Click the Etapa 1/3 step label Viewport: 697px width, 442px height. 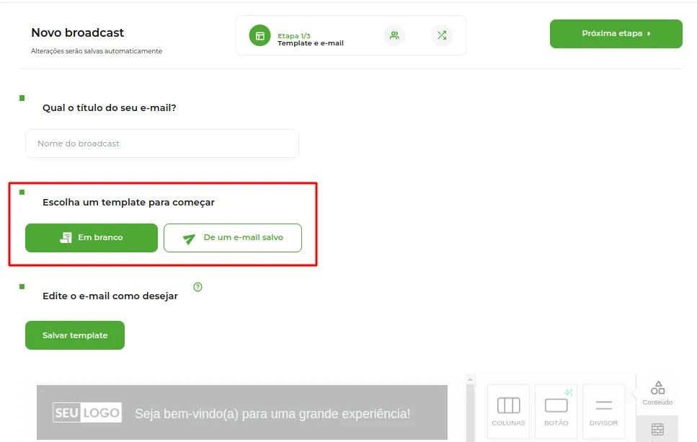pos(294,35)
